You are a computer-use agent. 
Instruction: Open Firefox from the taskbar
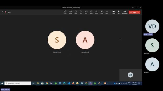[73, 83]
